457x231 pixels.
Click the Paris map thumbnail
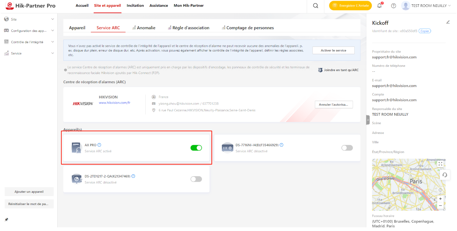pos(409,184)
